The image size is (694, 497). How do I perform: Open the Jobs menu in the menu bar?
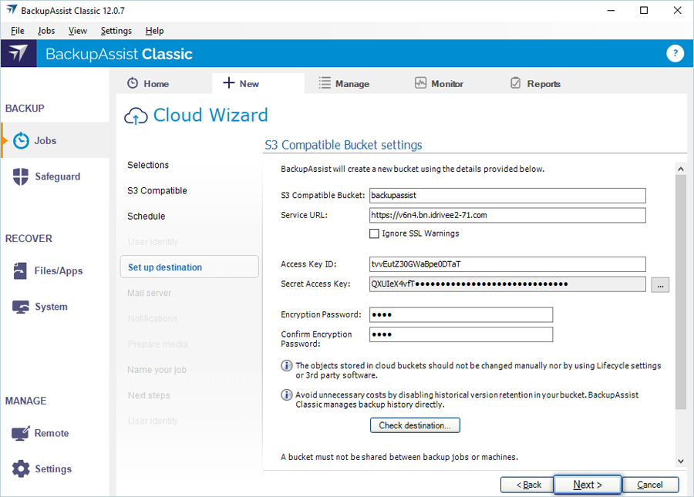(46, 31)
